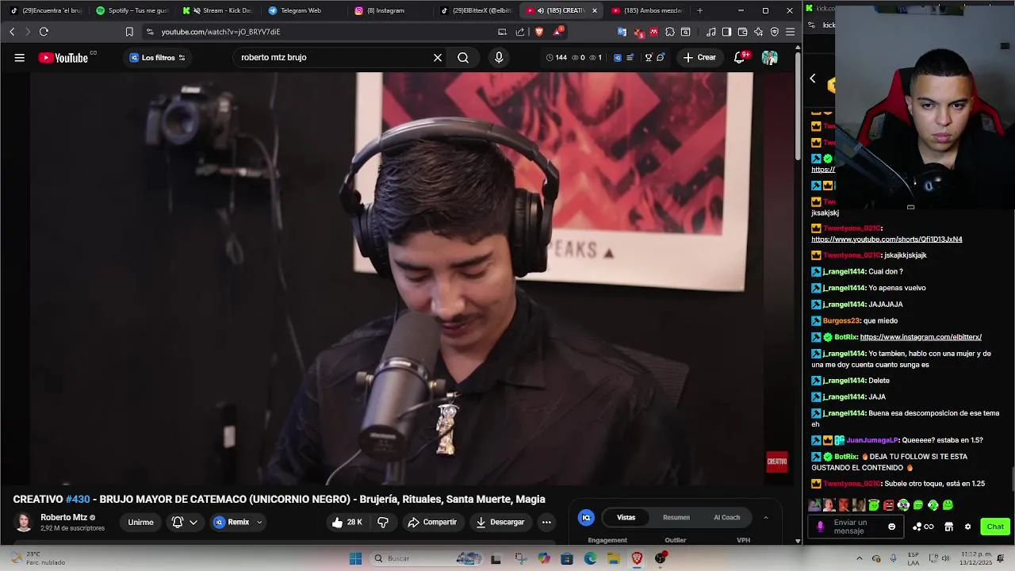Open the browser Extensions puzzle icon
The image size is (1015, 571).
point(670,32)
